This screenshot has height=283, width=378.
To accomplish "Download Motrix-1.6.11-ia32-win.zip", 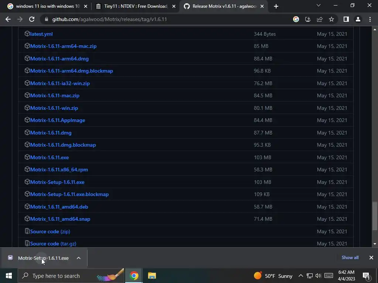I will (x=60, y=83).
